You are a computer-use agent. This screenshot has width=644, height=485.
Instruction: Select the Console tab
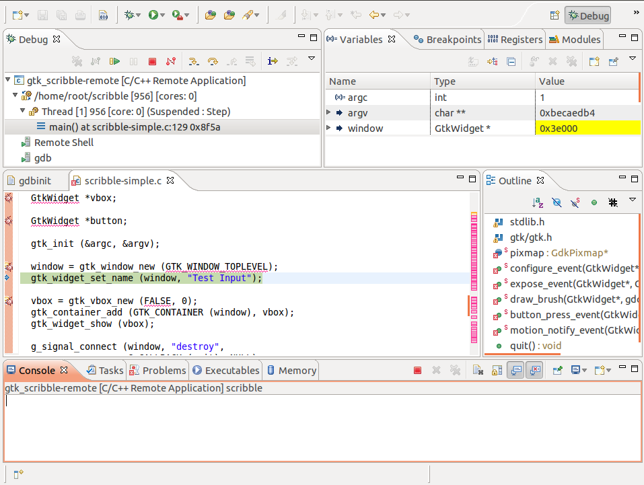(37, 371)
